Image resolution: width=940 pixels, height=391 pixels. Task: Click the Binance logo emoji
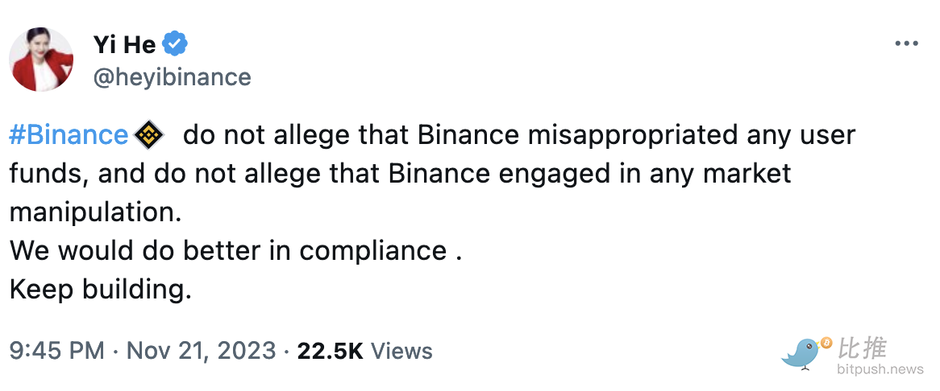pos(148,135)
